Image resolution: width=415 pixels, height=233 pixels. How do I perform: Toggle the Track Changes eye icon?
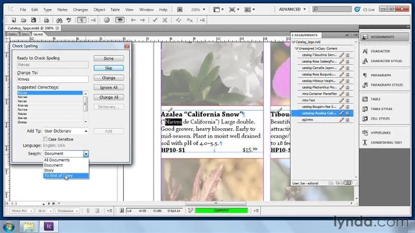click(x=120, y=20)
